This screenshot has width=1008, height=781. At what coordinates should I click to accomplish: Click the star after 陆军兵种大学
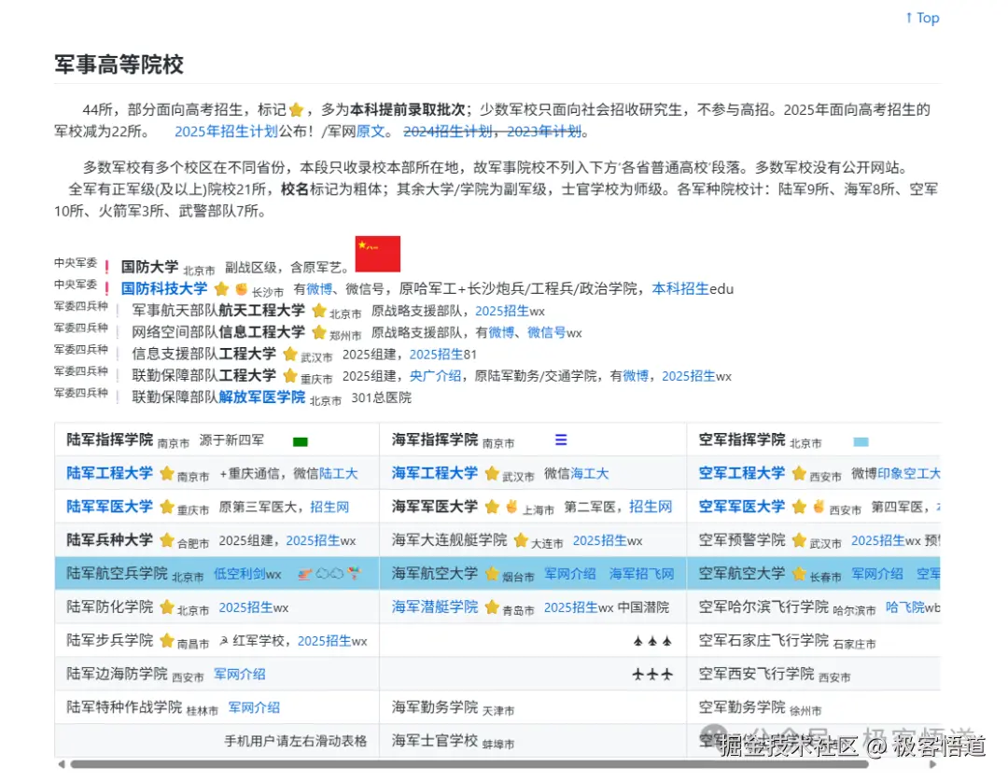167,540
